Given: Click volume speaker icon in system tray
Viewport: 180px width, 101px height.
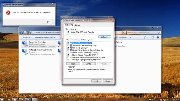Looking at the screenshot, I should click(168, 100).
